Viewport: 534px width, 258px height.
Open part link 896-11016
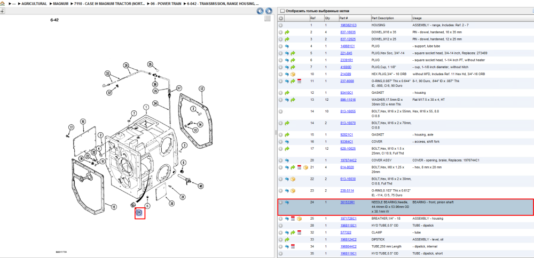pyautogui.click(x=348, y=100)
